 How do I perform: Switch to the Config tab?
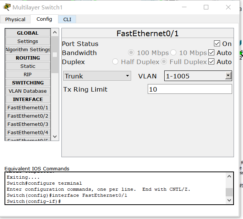pos(44,19)
